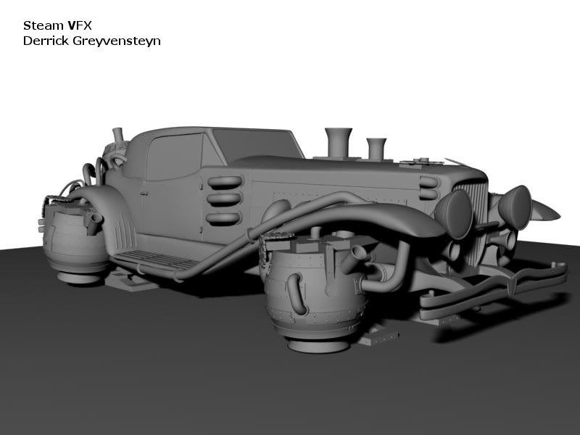The width and height of the screenshot is (580, 435).
Task: Click the 'Derrick Greyvensteyn' author name
Action: pos(91,41)
